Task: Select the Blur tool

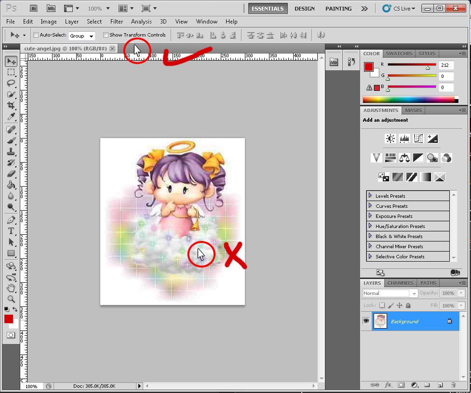Action: [11, 196]
